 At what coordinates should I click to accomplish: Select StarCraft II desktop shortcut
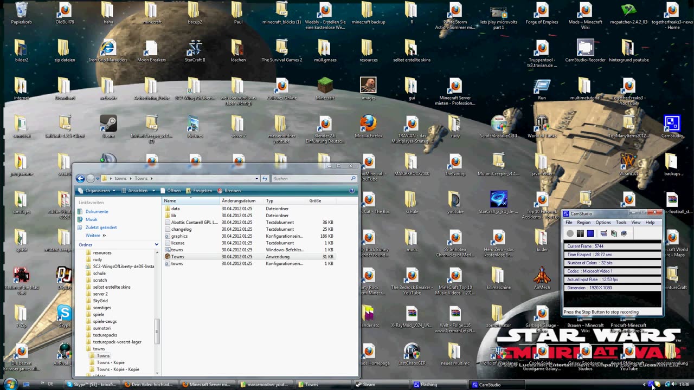[195, 51]
